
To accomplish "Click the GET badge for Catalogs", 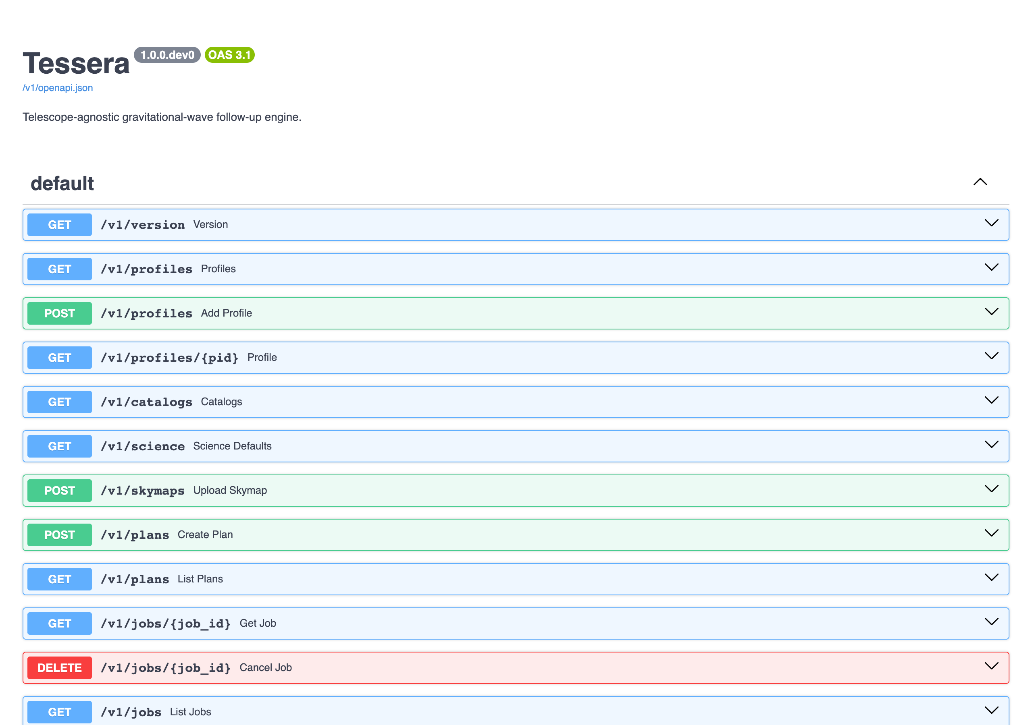I will point(59,402).
